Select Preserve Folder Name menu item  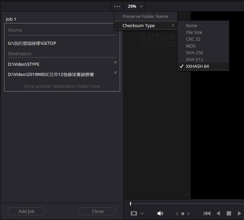[146, 17]
